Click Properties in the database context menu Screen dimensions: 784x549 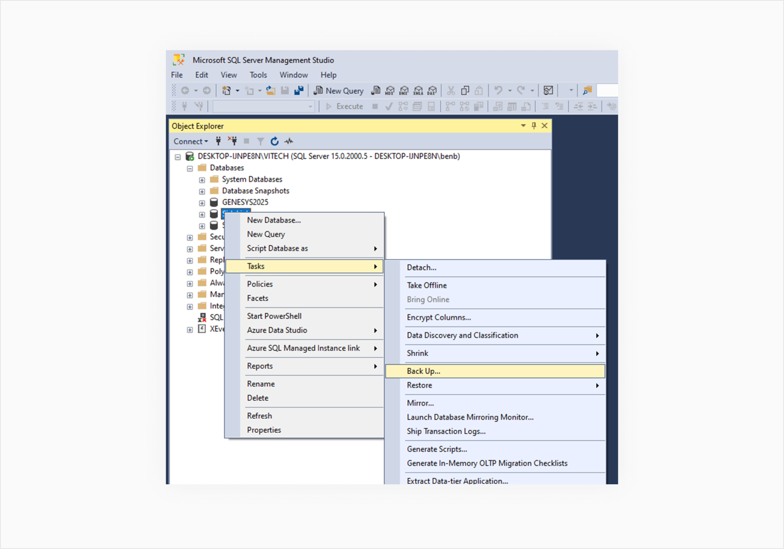tap(264, 430)
